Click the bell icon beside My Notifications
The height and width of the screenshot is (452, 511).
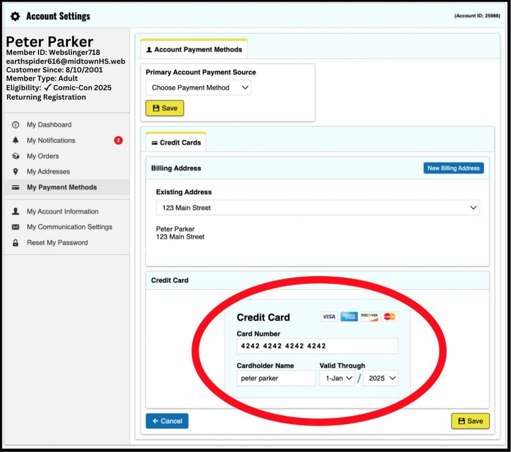pyautogui.click(x=15, y=140)
